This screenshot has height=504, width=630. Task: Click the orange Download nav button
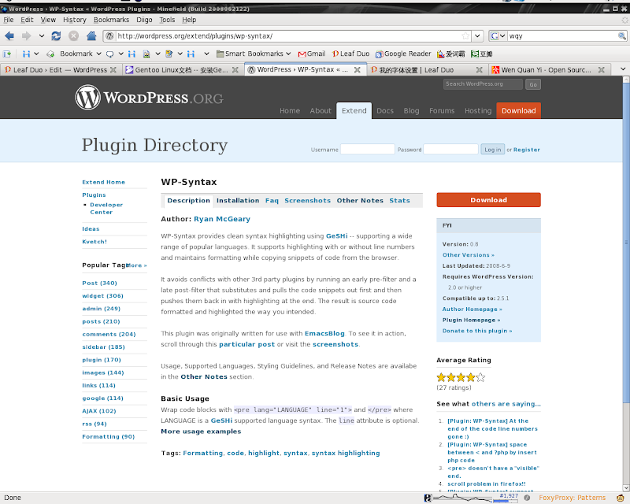[518, 110]
